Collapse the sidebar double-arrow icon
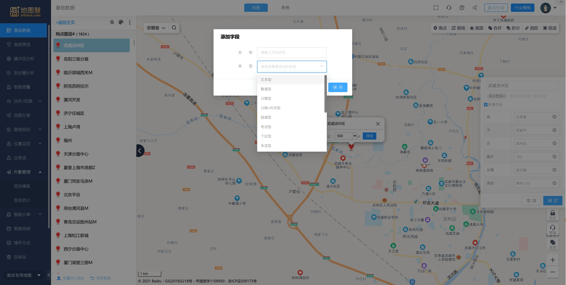The image size is (566, 285). click(x=49, y=275)
